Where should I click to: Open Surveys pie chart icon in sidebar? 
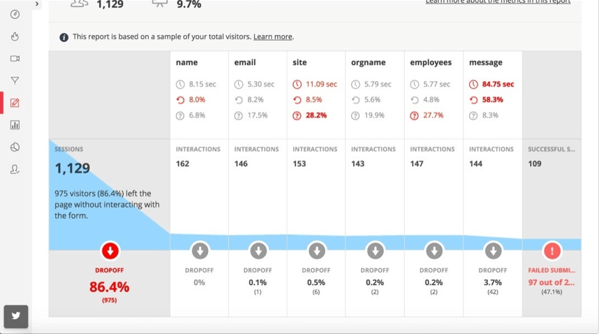(x=15, y=147)
